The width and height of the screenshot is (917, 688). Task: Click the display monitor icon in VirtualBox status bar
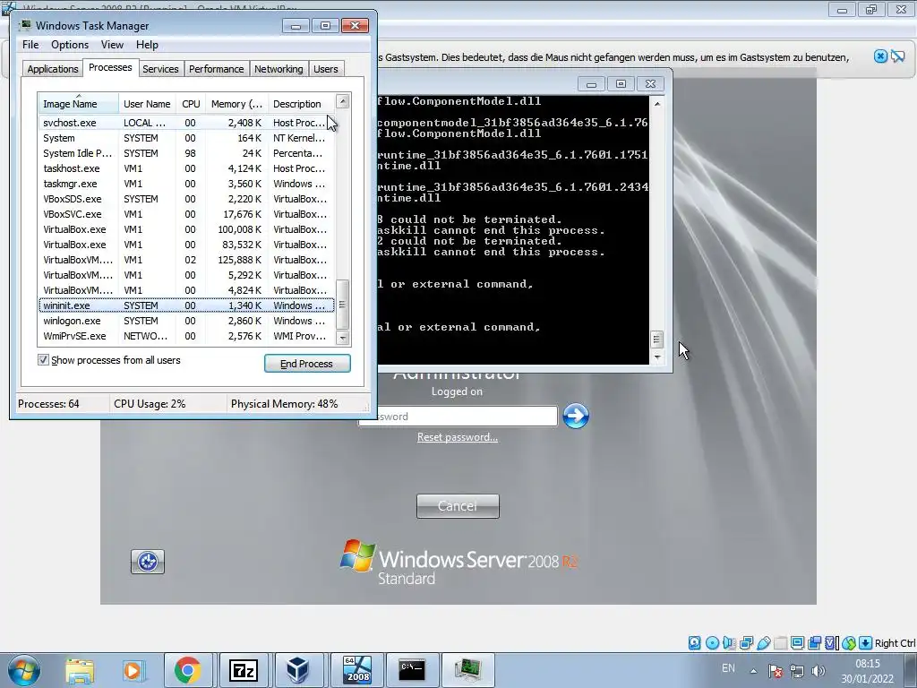(797, 643)
